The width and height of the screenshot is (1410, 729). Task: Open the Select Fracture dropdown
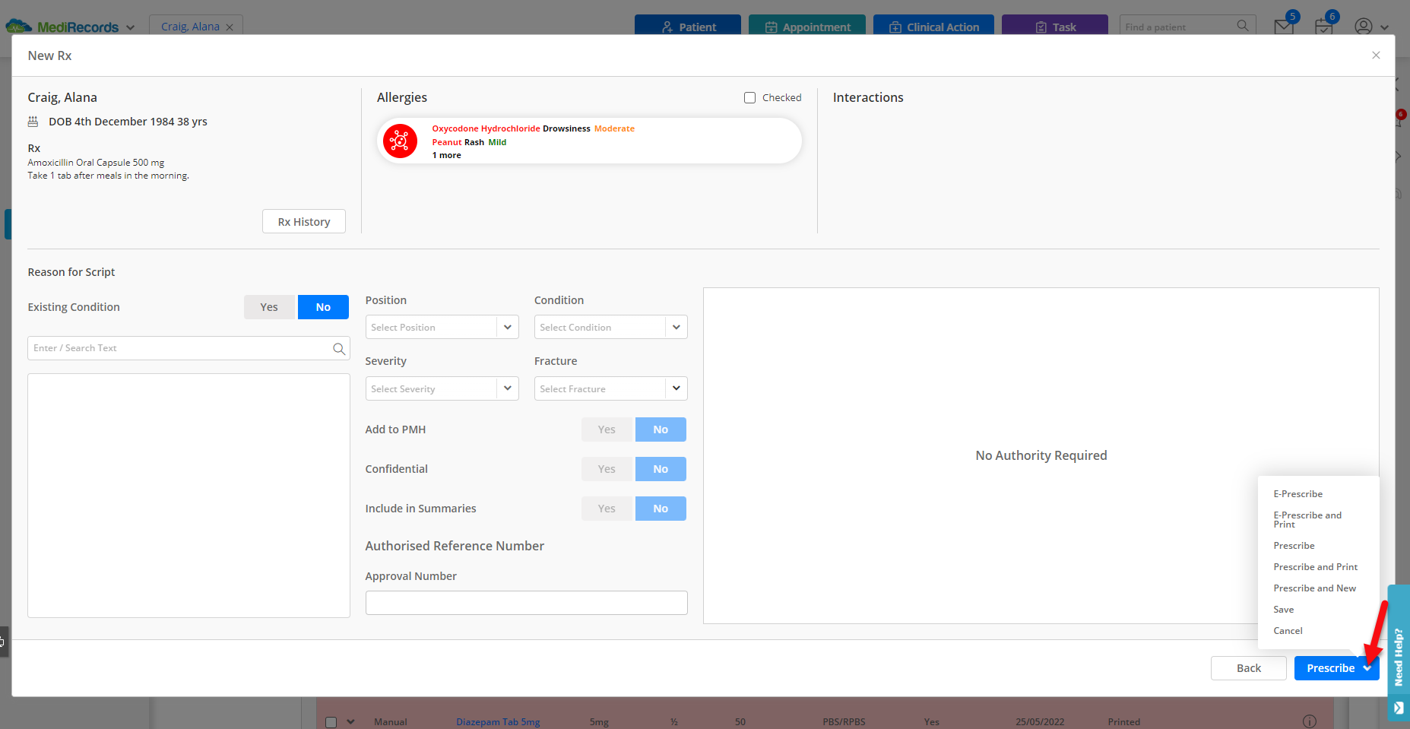pyautogui.click(x=610, y=389)
